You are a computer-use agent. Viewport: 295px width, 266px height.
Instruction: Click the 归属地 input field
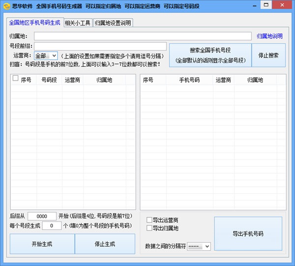[x=142, y=36]
